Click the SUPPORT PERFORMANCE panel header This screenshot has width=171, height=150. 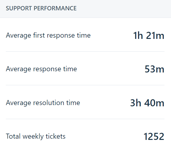[x=86, y=9]
